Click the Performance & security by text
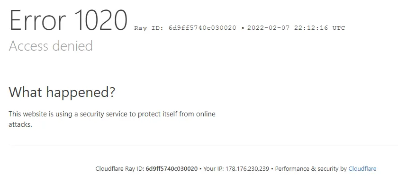This screenshot has width=398, height=185. (x=311, y=169)
